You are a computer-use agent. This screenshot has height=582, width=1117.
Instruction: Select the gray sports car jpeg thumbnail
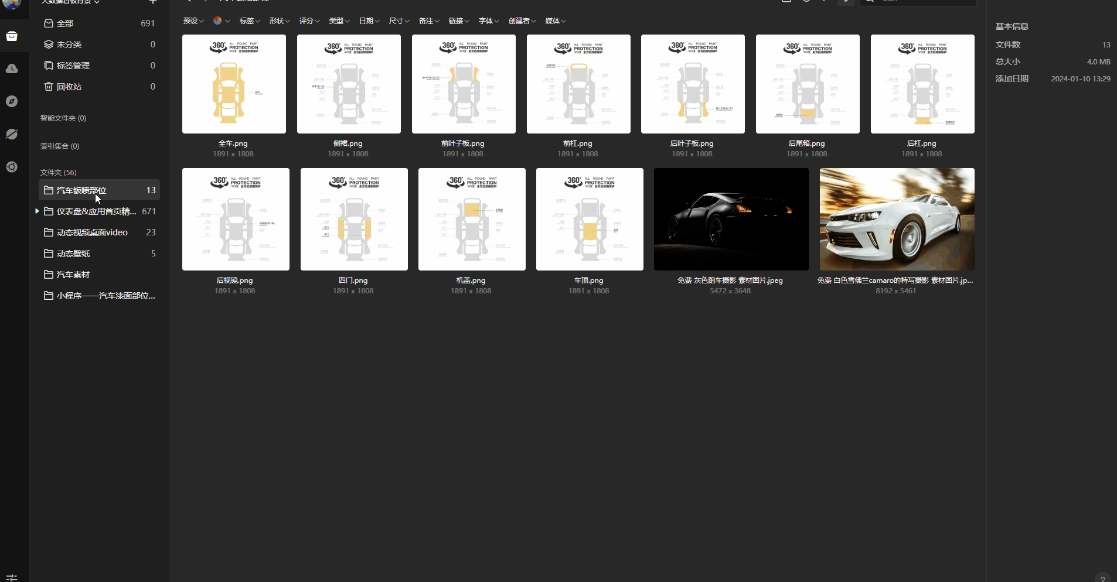click(731, 219)
